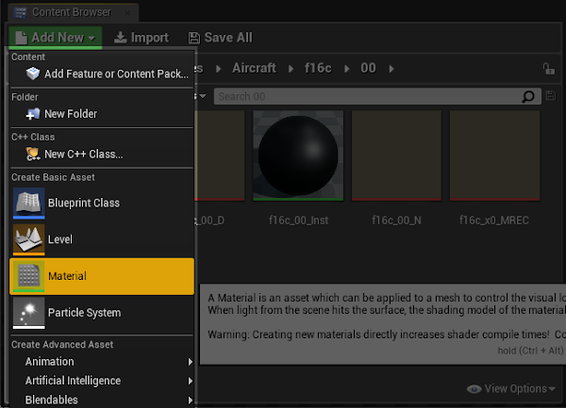Expand the Artificial Intelligence submenu
Image resolution: width=566 pixels, height=408 pixels.
pyautogui.click(x=102, y=381)
